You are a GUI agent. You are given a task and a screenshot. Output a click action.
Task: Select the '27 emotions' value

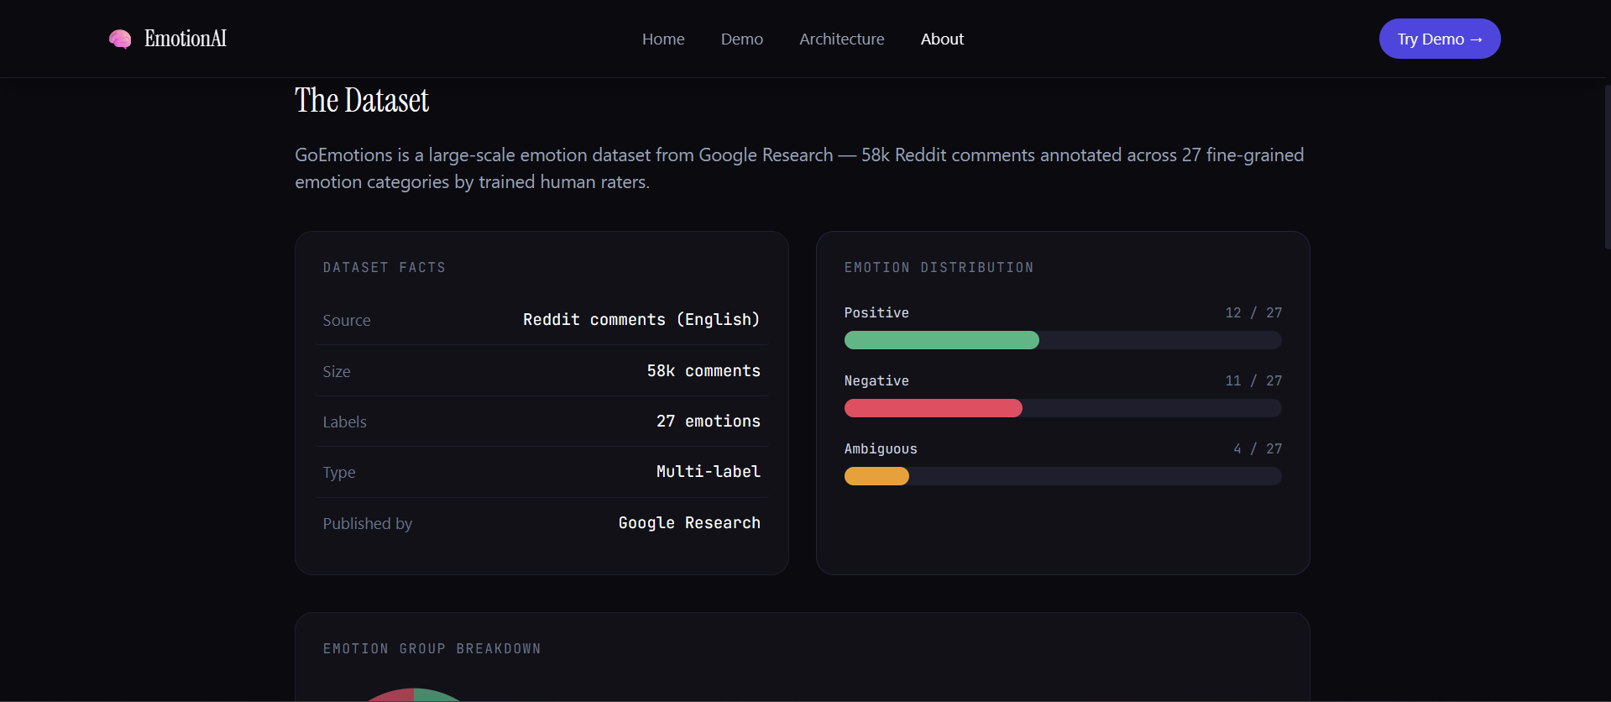[x=709, y=422]
